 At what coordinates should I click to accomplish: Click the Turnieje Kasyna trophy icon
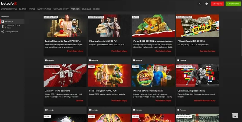pyautogui.click(x=3, y=32)
